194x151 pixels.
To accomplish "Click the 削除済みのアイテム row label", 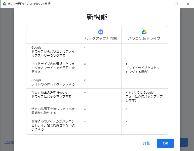I will 53,125.
